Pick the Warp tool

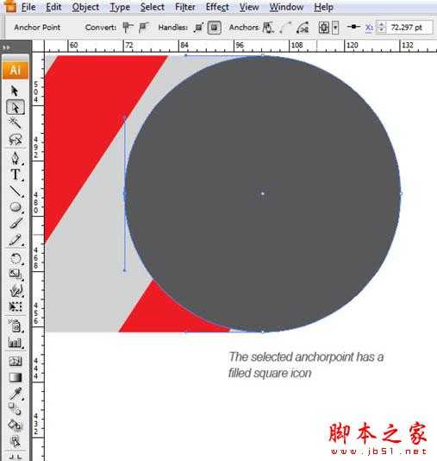(x=16, y=290)
